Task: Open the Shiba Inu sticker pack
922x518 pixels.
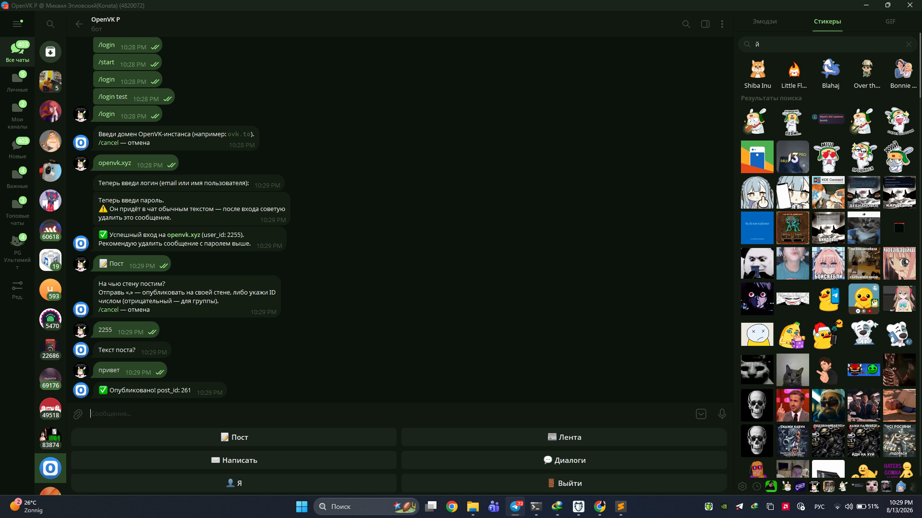Action: [758, 74]
